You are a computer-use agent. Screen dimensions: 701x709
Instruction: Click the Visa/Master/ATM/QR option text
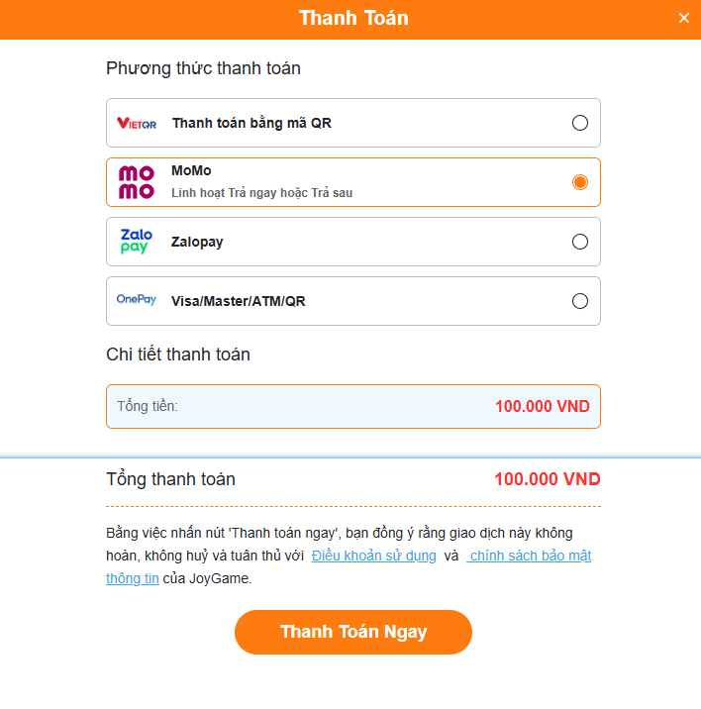pos(238,301)
